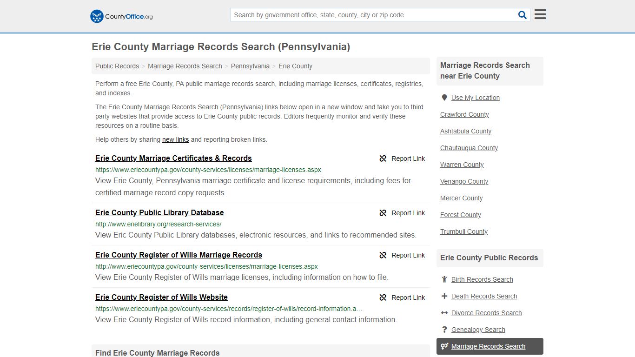Go to Forest County
635x357 pixels.
[x=461, y=215]
